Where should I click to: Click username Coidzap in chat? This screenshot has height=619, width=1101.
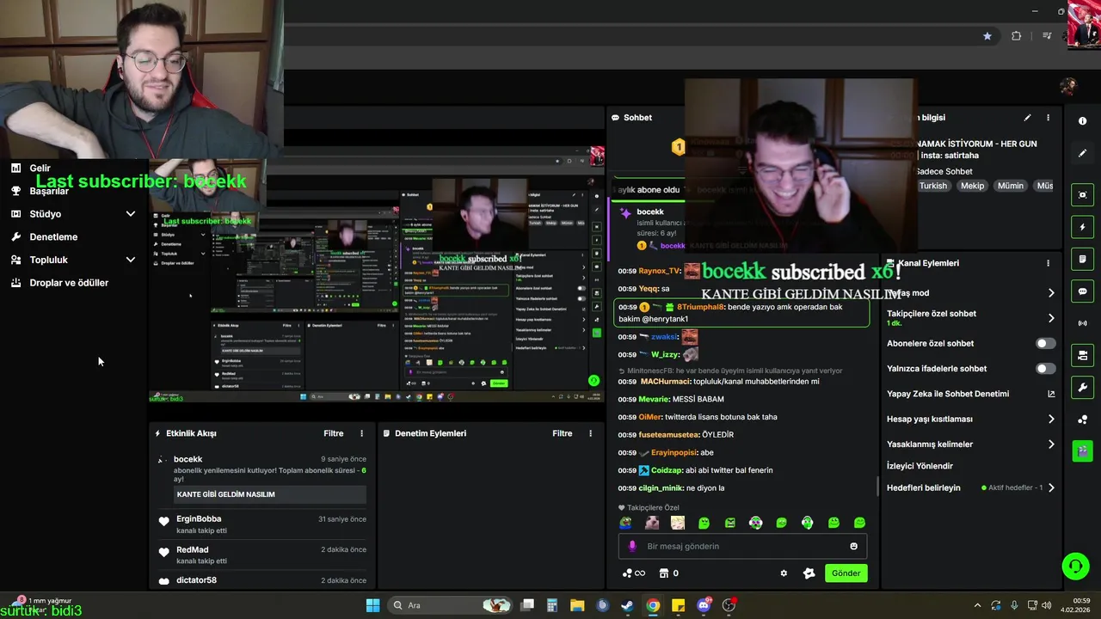click(x=667, y=470)
